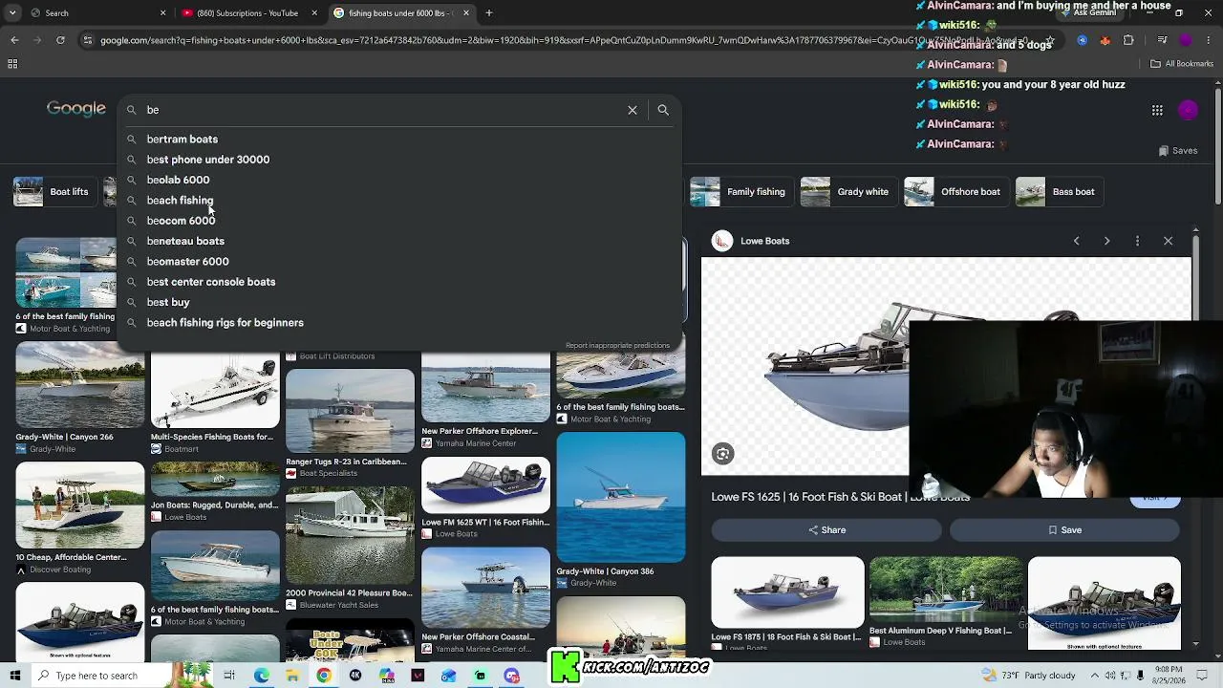Click the Google search input field
The width and height of the screenshot is (1223, 688).
point(382,110)
